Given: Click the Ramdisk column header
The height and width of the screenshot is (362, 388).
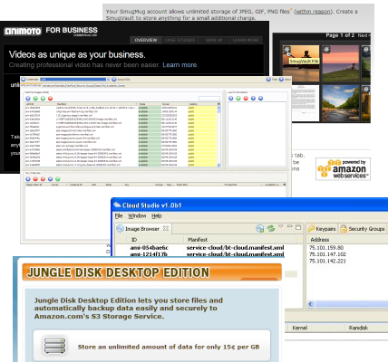Looking at the screenshot, I should (x=358, y=328).
